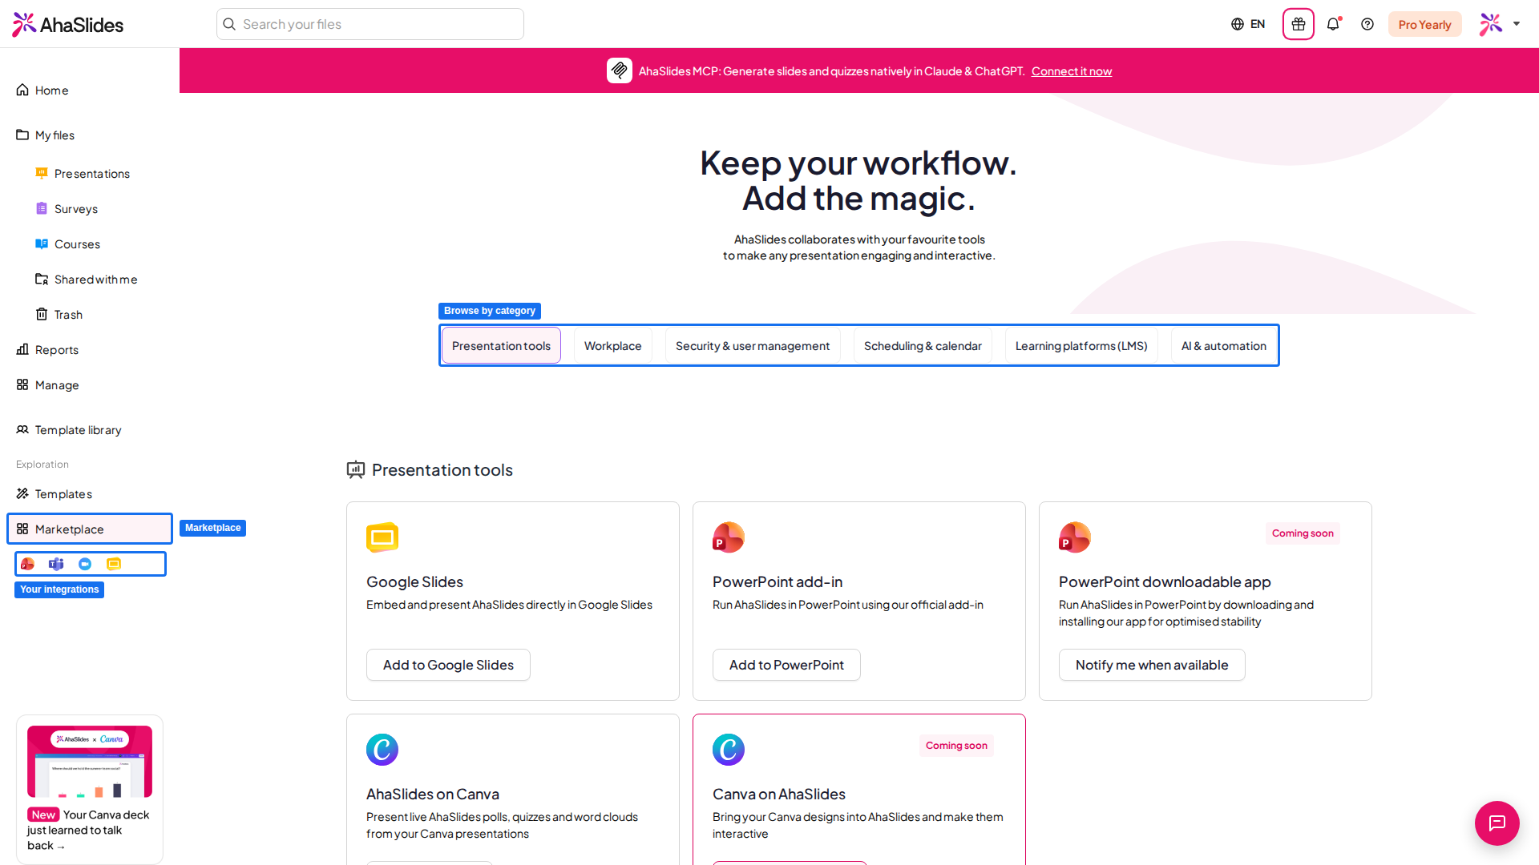Viewport: 1539px width, 865px height.
Task: Click the Google Slides card icon
Action: point(382,537)
